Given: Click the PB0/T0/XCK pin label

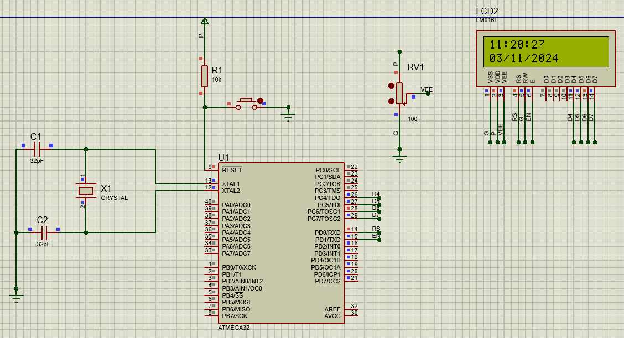Looking at the screenshot, I should click(x=239, y=267).
